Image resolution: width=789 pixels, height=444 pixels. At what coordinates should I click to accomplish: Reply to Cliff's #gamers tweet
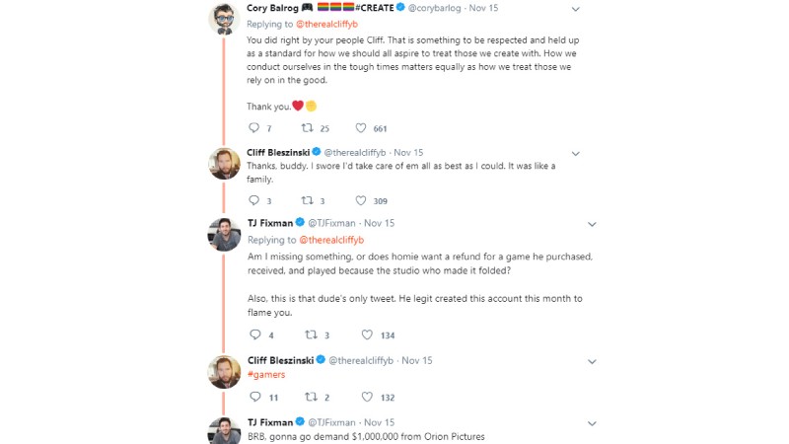253,397
